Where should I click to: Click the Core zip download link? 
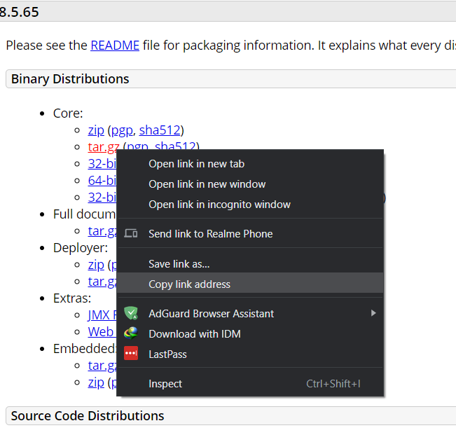(96, 130)
